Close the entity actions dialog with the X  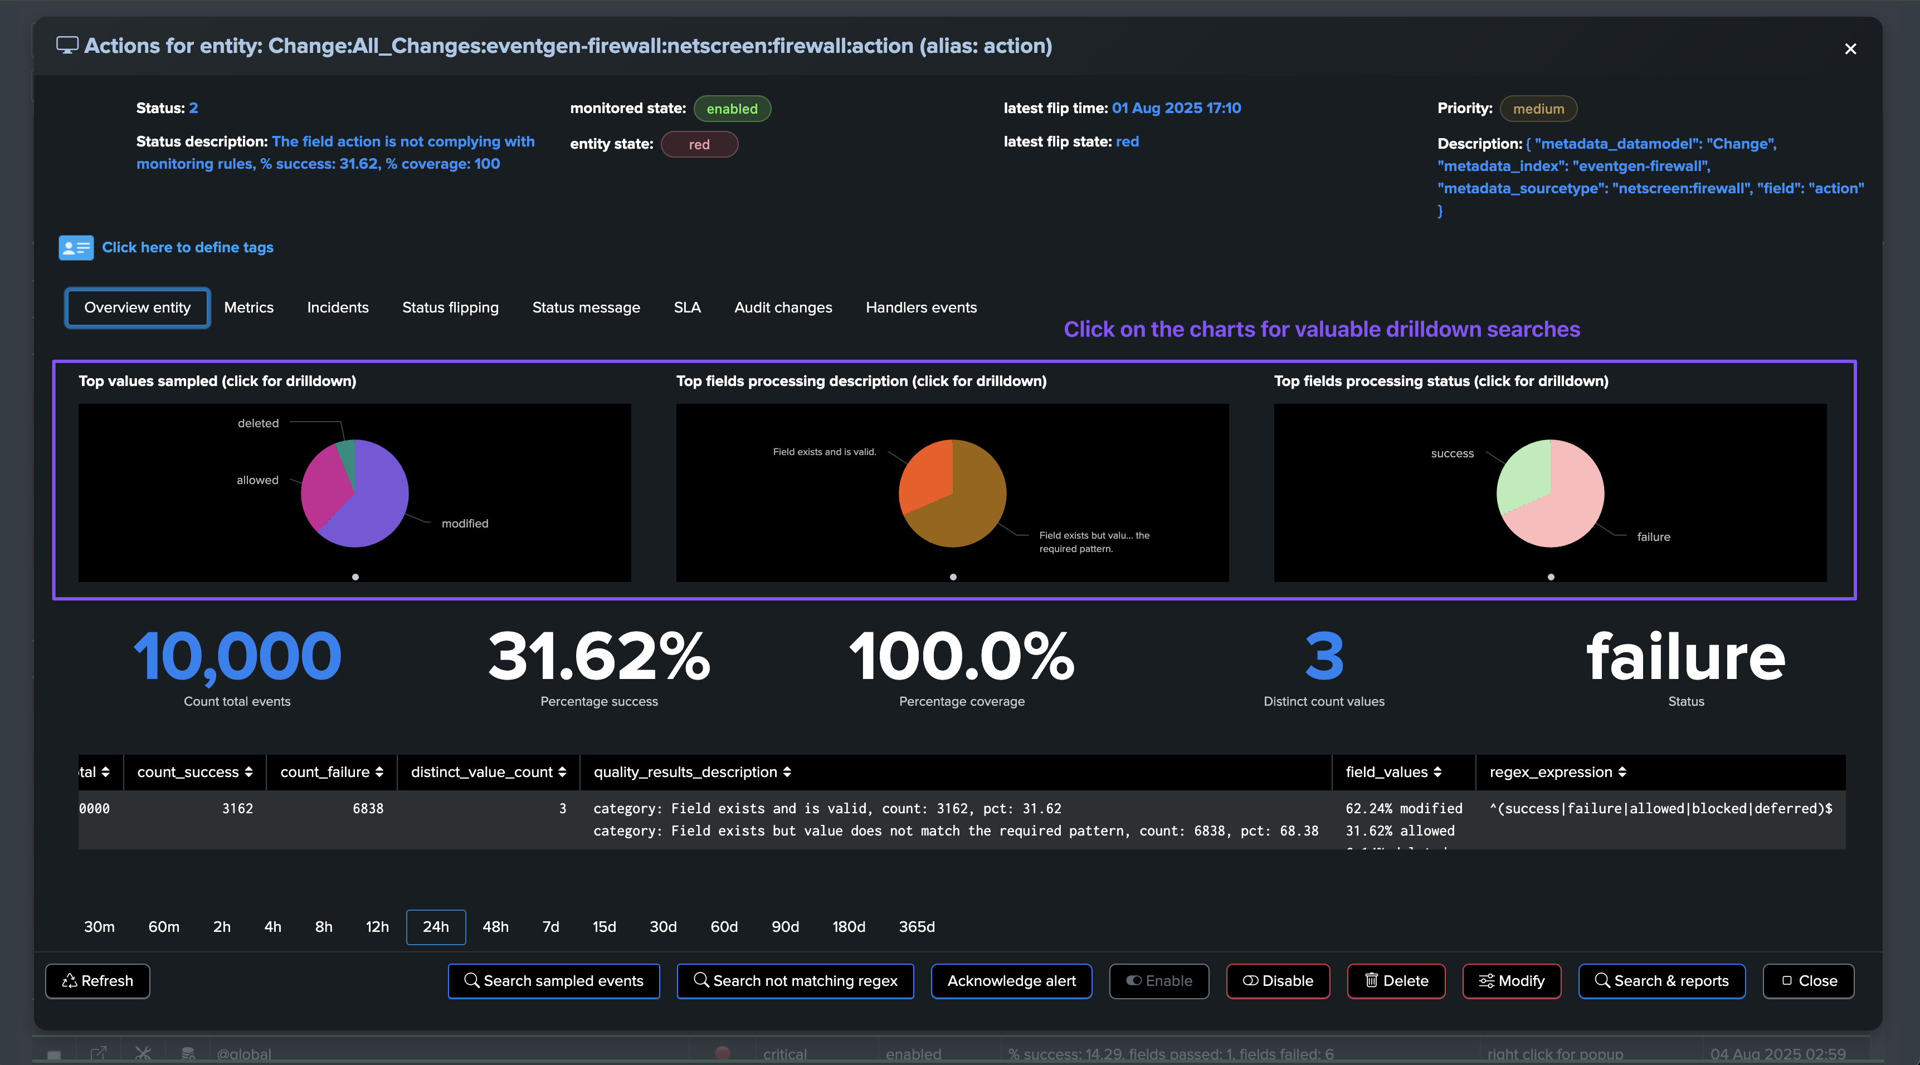(x=1850, y=49)
